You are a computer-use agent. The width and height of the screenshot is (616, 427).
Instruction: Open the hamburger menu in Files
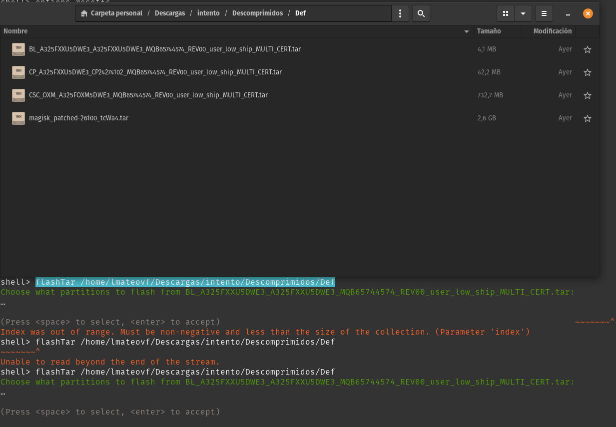pos(544,13)
